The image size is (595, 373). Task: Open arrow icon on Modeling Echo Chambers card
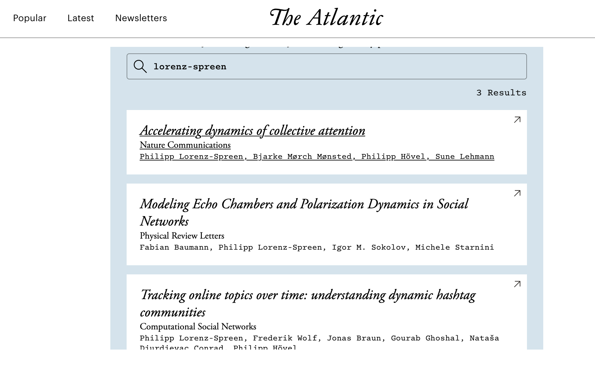point(517,193)
